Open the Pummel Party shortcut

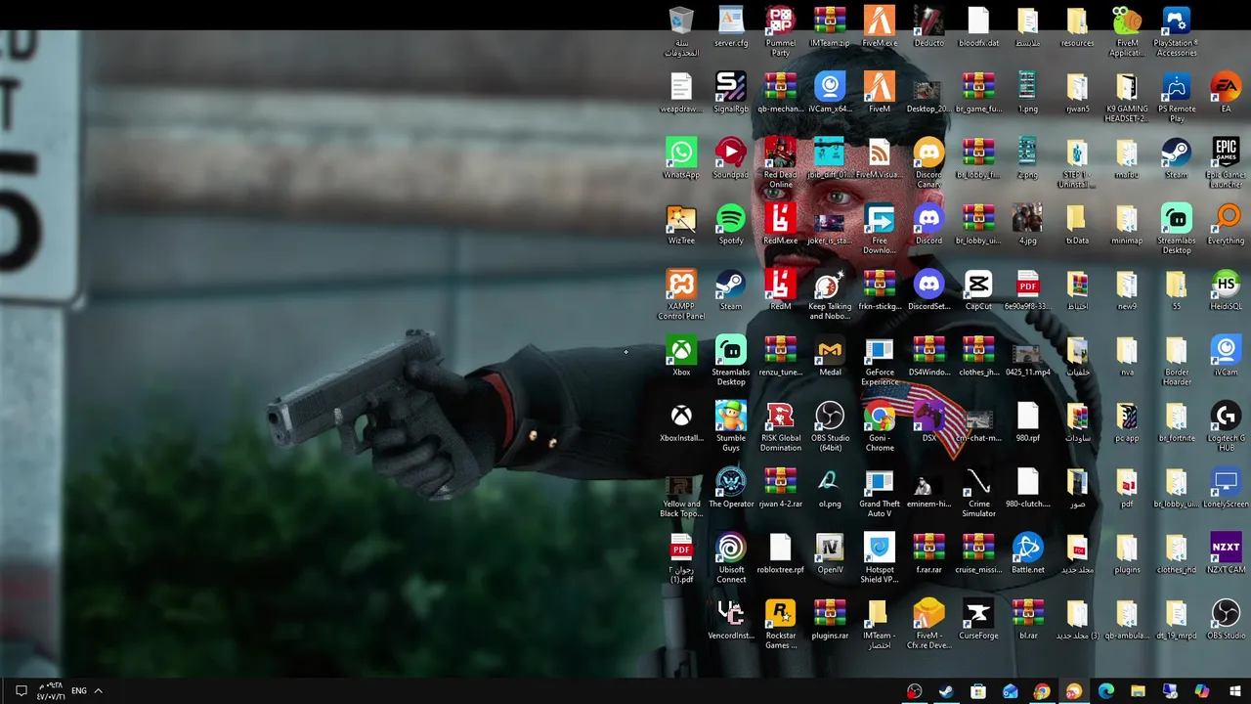[x=780, y=31]
